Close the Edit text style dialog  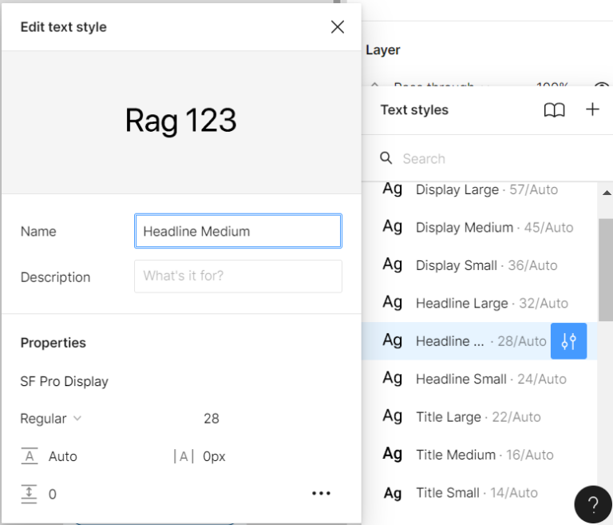[x=338, y=27]
